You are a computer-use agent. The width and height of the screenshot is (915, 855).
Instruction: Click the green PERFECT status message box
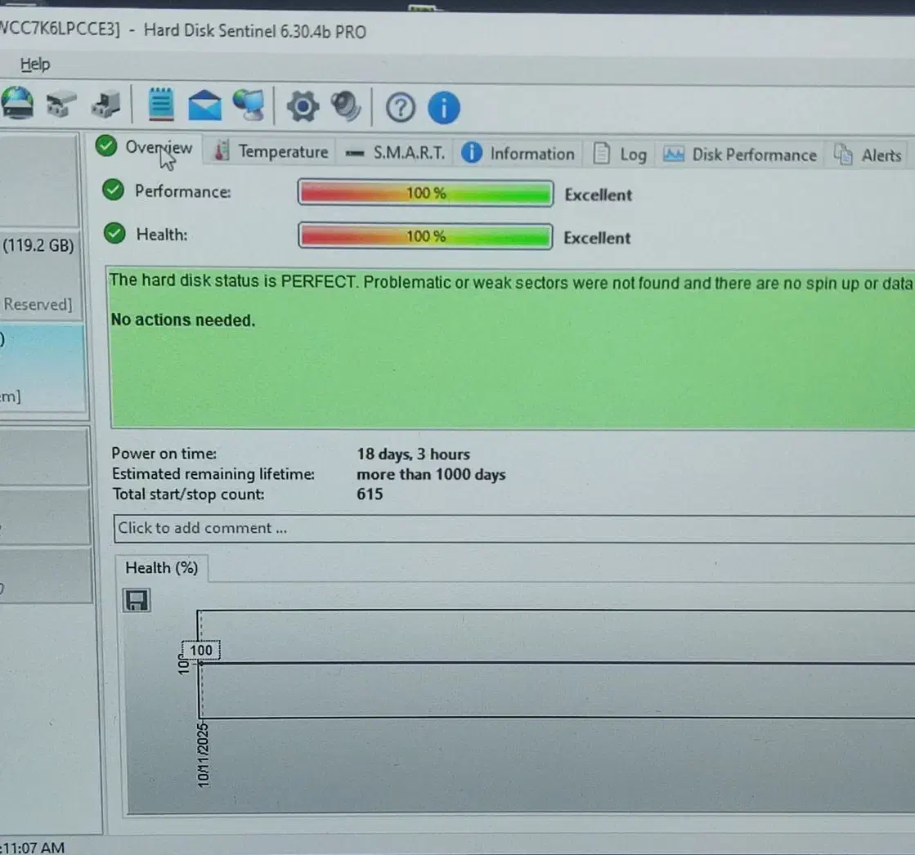click(x=513, y=348)
